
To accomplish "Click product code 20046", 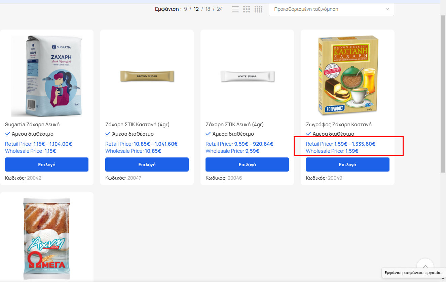I will 234,178.
